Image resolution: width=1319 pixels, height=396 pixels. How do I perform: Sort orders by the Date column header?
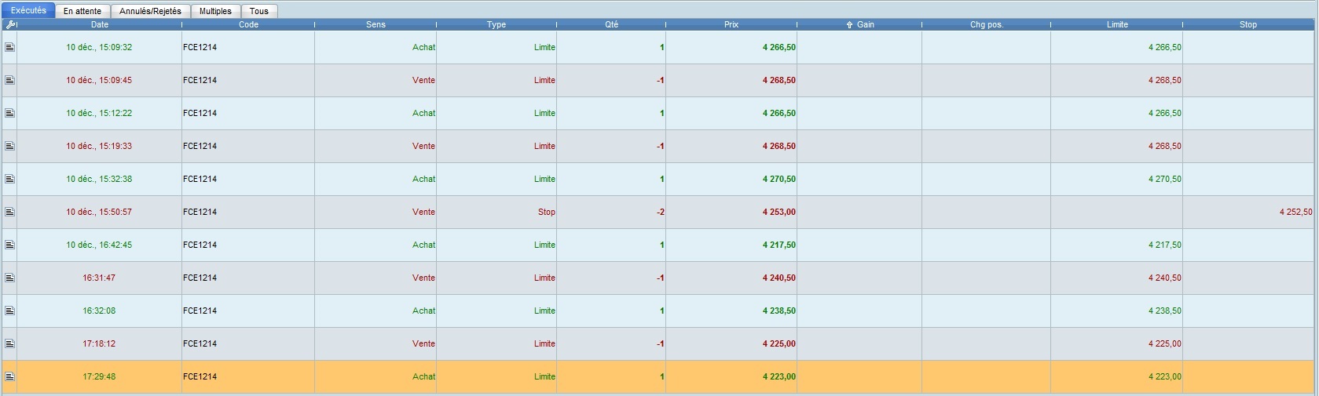tap(100, 24)
